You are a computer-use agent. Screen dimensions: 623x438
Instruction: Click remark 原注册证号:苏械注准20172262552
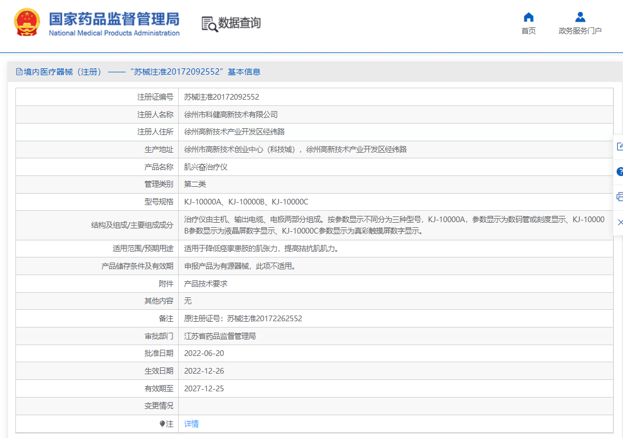click(x=243, y=318)
